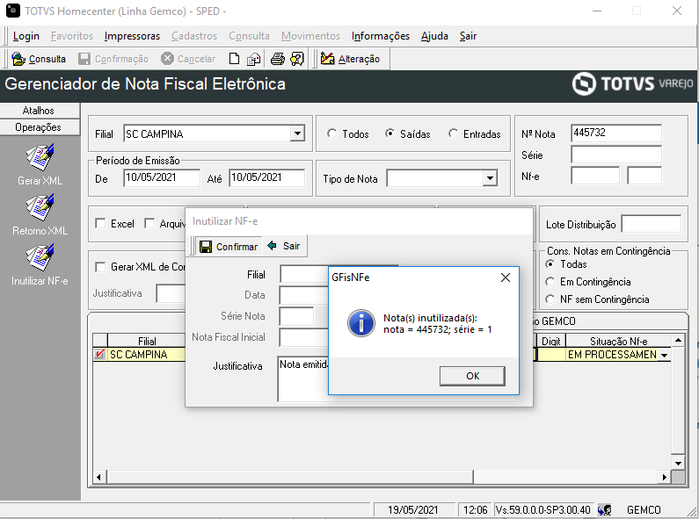Open the Ajuda menu
699x519 pixels.
434,36
